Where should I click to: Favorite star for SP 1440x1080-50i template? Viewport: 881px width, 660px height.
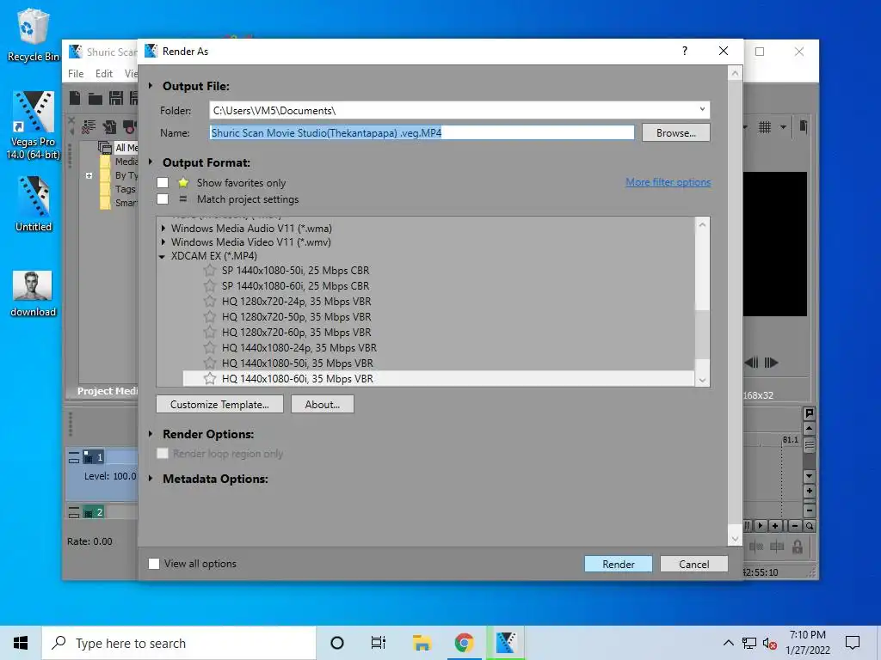(x=210, y=271)
